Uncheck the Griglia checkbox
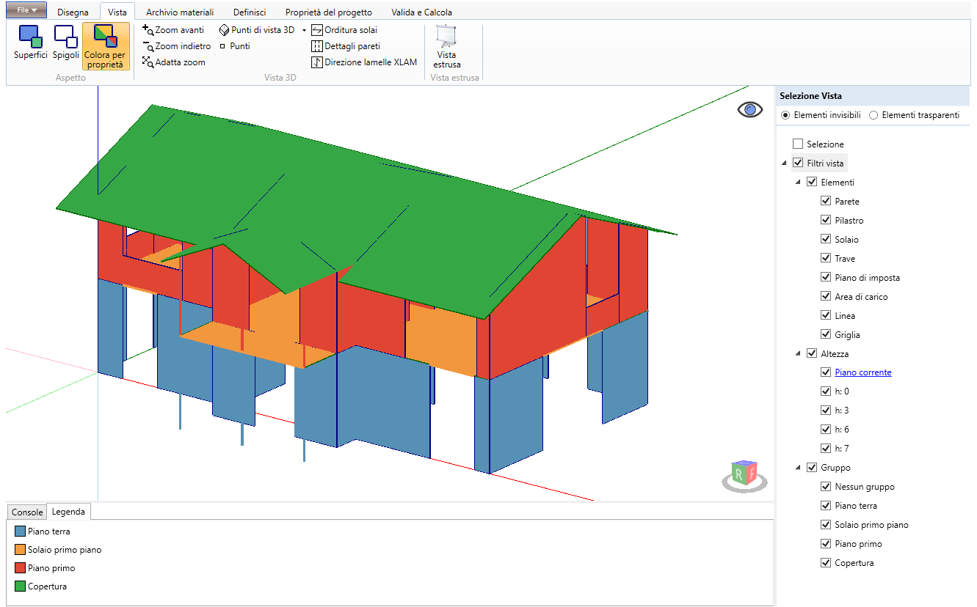Image resolution: width=977 pixels, height=607 pixels. pos(826,334)
